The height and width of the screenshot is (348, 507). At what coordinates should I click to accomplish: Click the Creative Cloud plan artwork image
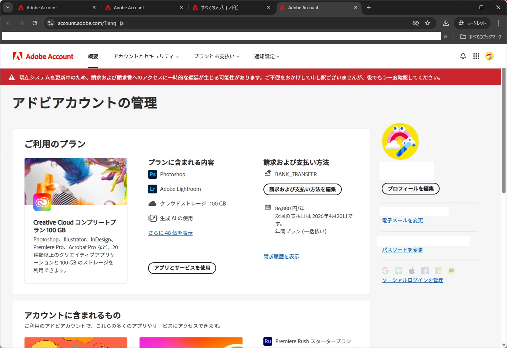click(x=76, y=182)
